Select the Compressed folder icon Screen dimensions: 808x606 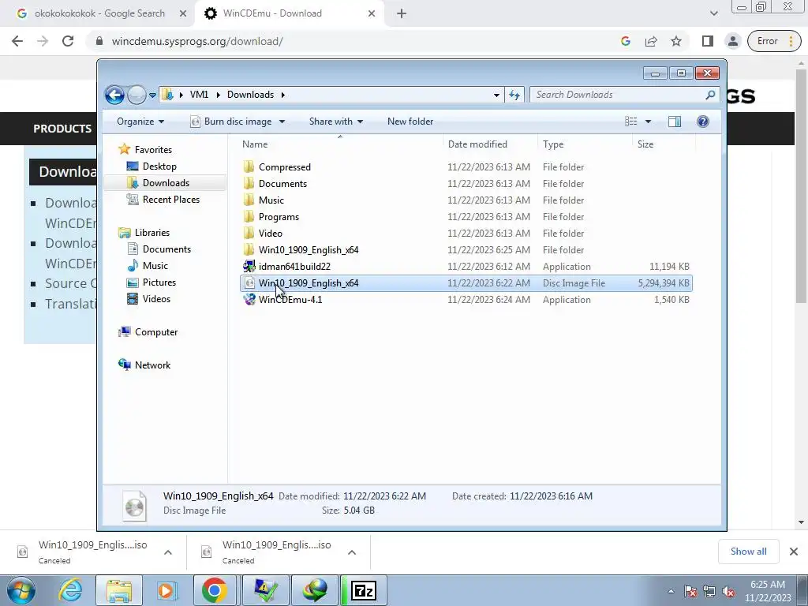click(x=249, y=167)
